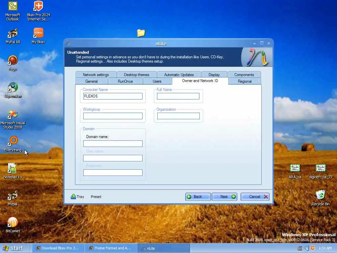Image resolution: width=337 pixels, height=253 pixels.
Task: Open Mypal desktop shortcut
Action: tap(13, 198)
